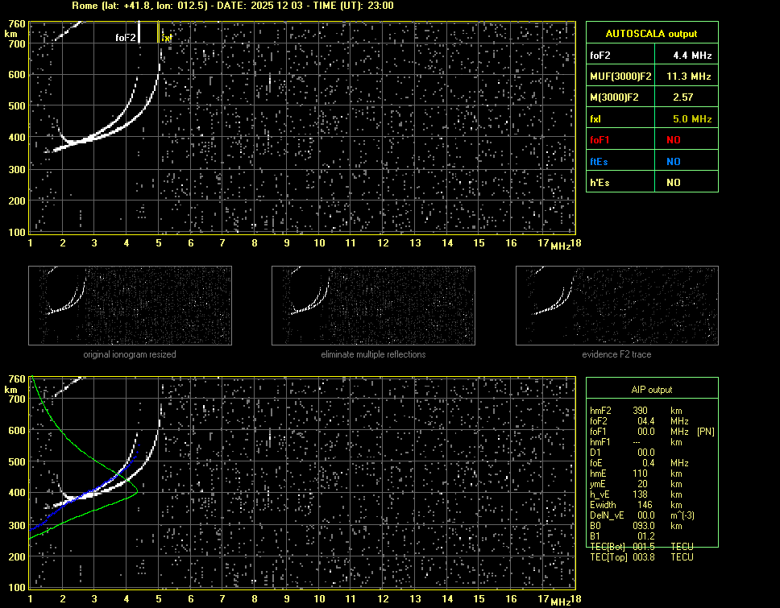Click the 'original ionogram resized' thumbnail
This screenshot has width=780, height=608.
[x=130, y=305]
